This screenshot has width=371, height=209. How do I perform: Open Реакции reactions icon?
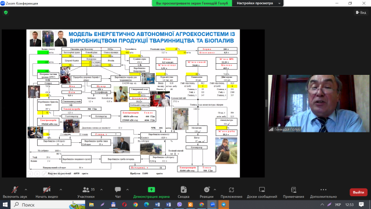206,190
